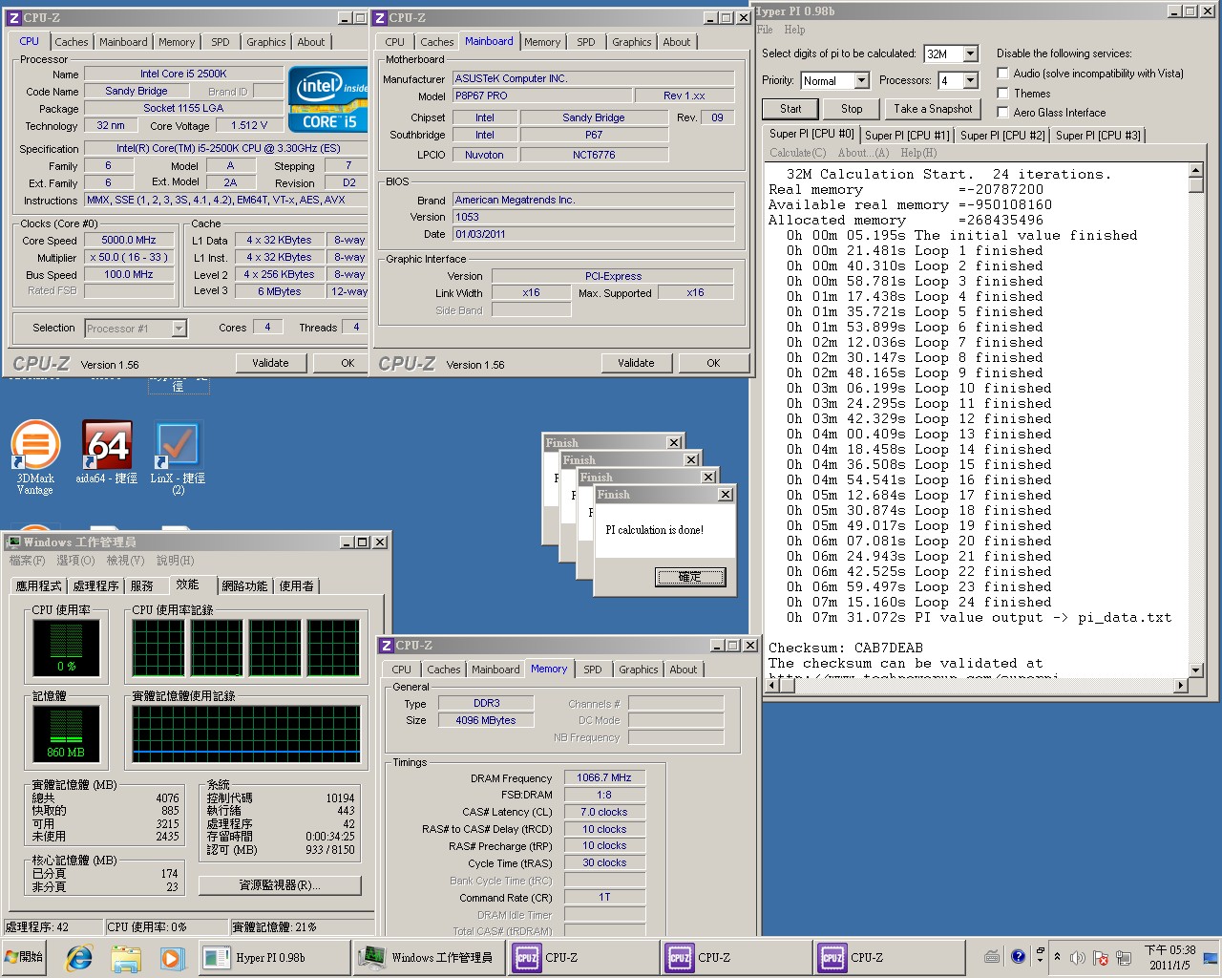Click the taskbar clock showing 下午 05:38
Image resolution: width=1222 pixels, height=978 pixels.
pyautogui.click(x=1169, y=957)
